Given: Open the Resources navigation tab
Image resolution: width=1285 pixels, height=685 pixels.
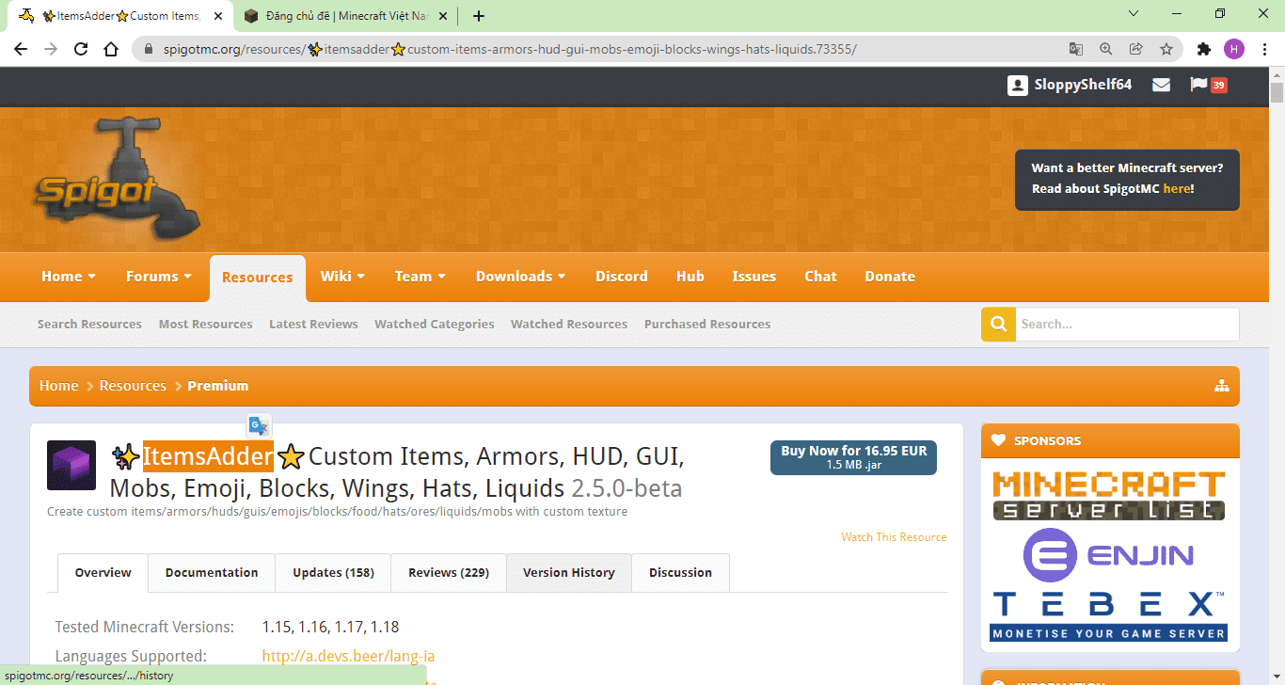Looking at the screenshot, I should point(258,278).
